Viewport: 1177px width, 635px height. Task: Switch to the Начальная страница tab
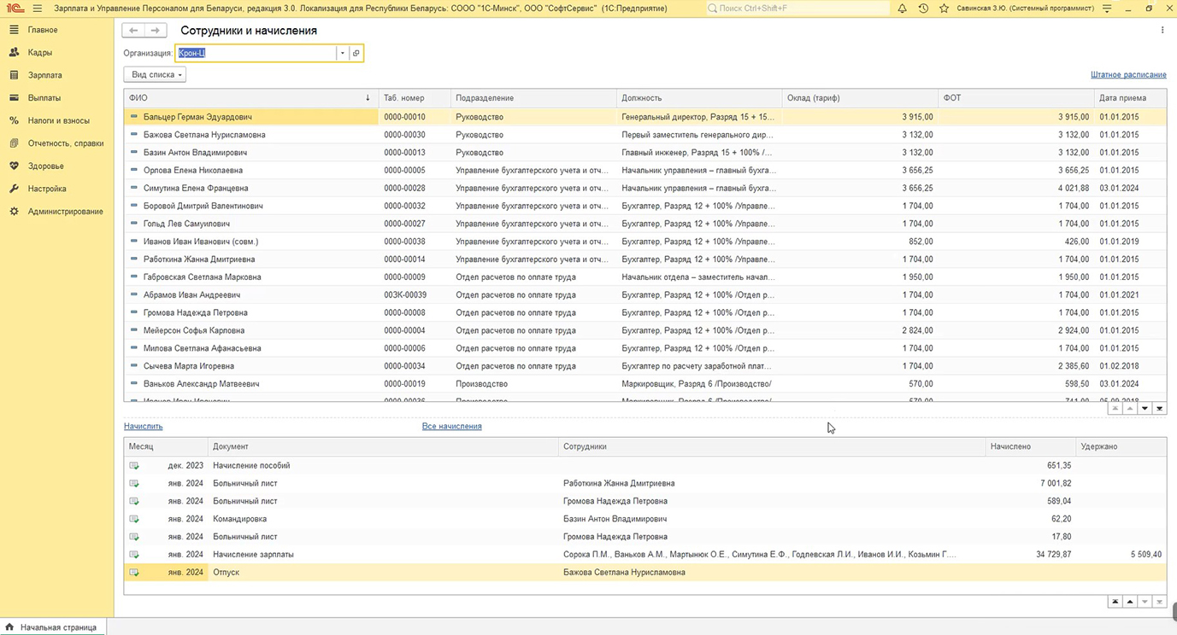(58, 627)
